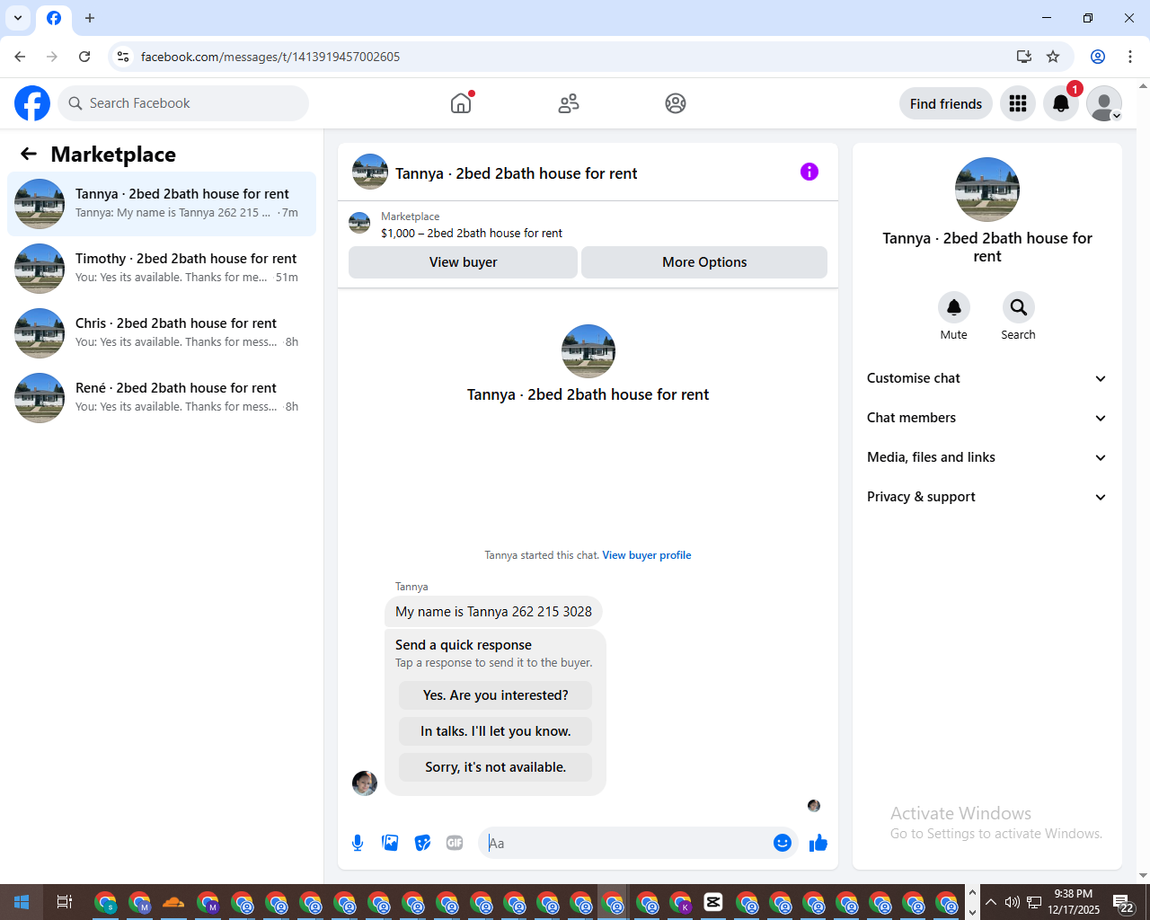Screen dimensions: 1150x920
Task: Click the house photo in right details panel
Action: [987, 190]
